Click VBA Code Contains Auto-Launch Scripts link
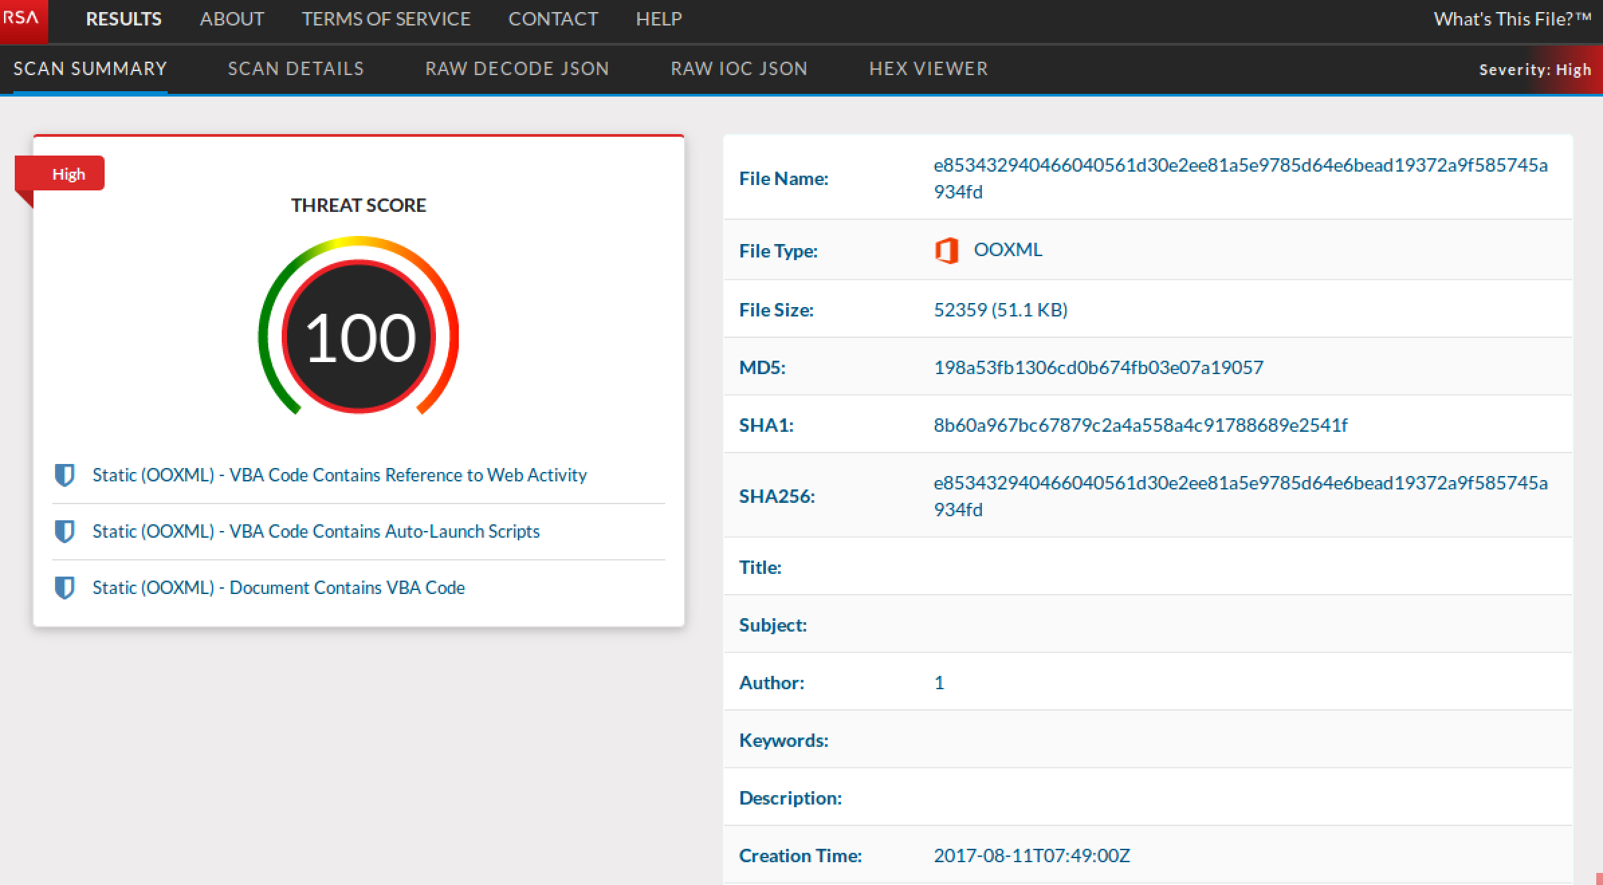 (316, 531)
